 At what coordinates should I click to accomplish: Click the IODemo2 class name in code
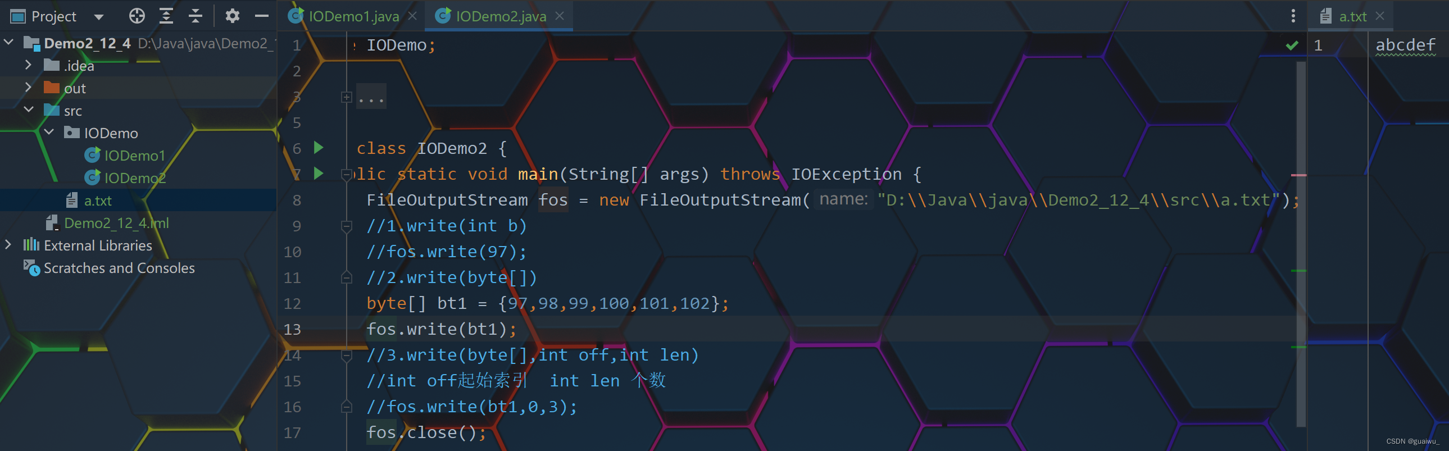coord(452,148)
